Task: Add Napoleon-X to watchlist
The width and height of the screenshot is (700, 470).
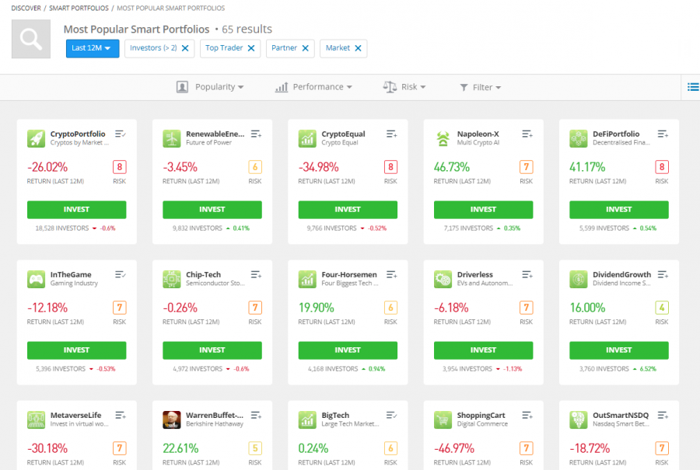Action: [527, 134]
